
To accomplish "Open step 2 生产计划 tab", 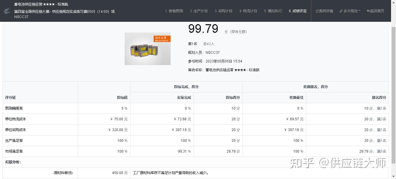I will click(199, 11).
